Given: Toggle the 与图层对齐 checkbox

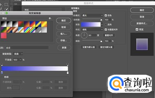Looking at the screenshot, I should (x=106, y=30).
